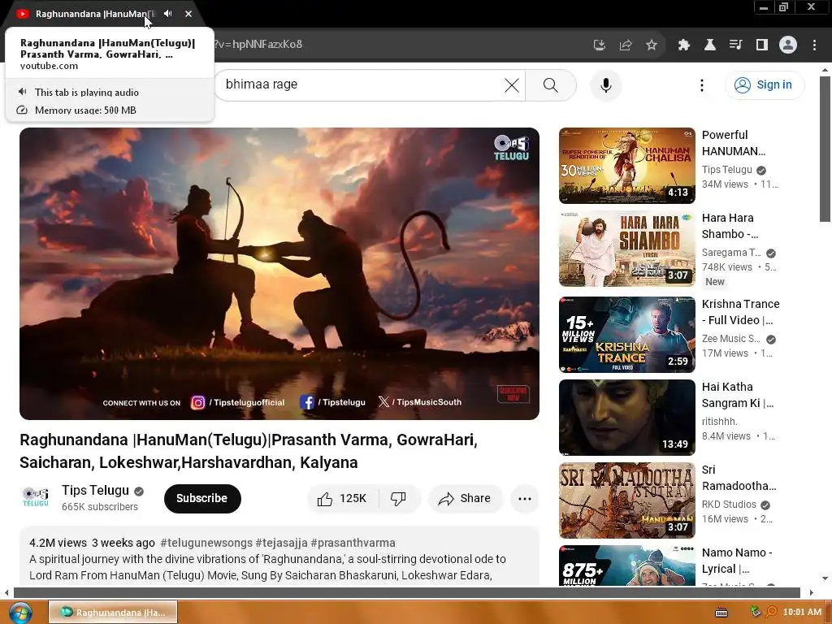Click the Hara Hara Shambo video title

730,226
